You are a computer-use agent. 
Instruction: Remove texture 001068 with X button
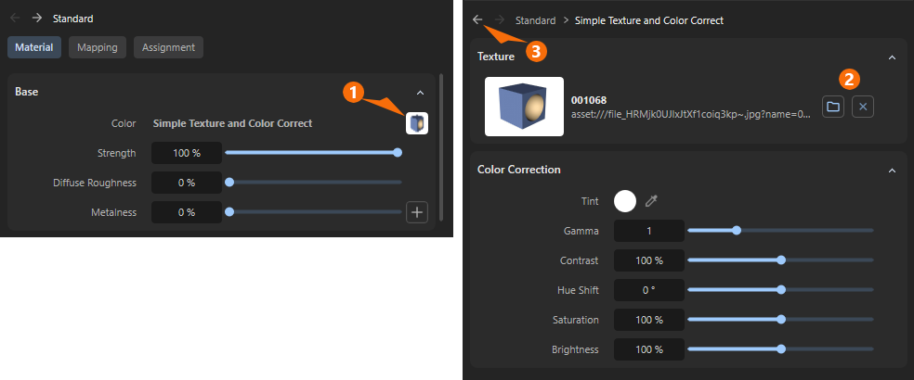click(863, 107)
